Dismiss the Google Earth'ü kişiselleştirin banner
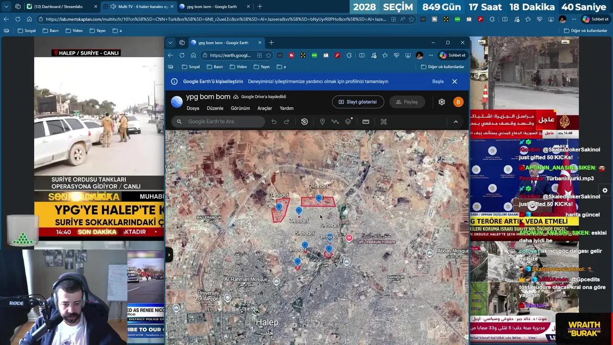The width and height of the screenshot is (613, 345). pos(454,81)
